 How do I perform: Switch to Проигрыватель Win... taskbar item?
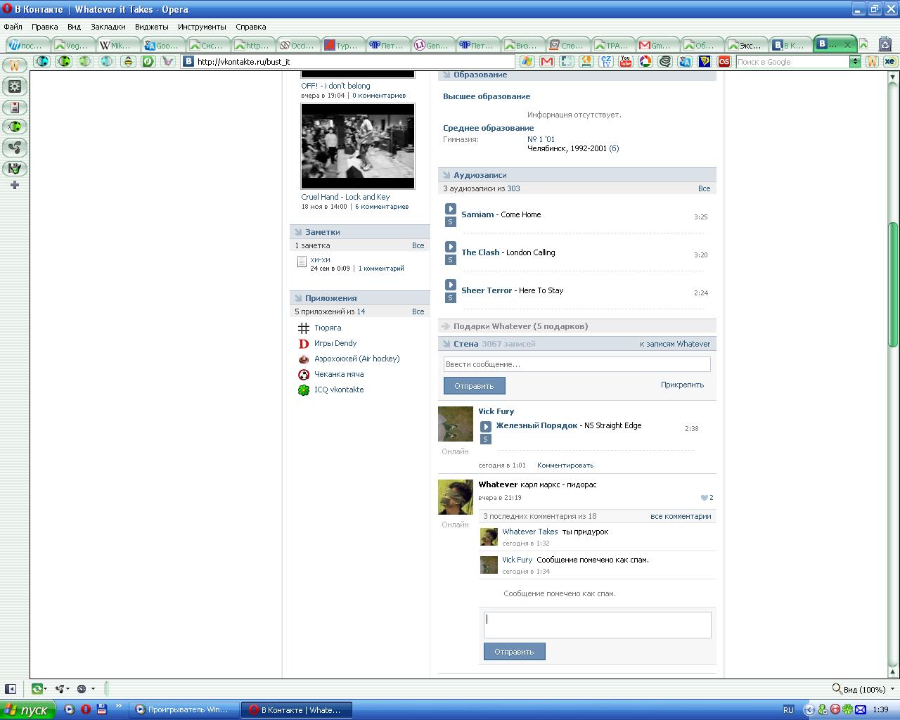point(184,709)
